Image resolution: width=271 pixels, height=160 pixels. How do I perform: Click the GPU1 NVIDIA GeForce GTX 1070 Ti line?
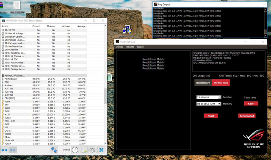(x=210, y=63)
